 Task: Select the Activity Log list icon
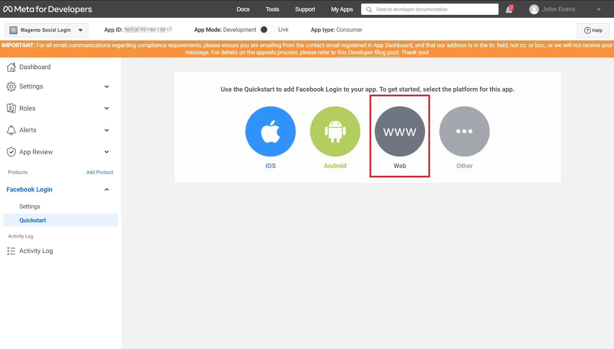(x=11, y=251)
